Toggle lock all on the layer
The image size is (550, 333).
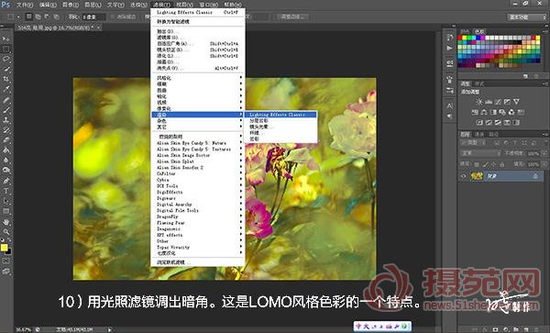coord(502,164)
